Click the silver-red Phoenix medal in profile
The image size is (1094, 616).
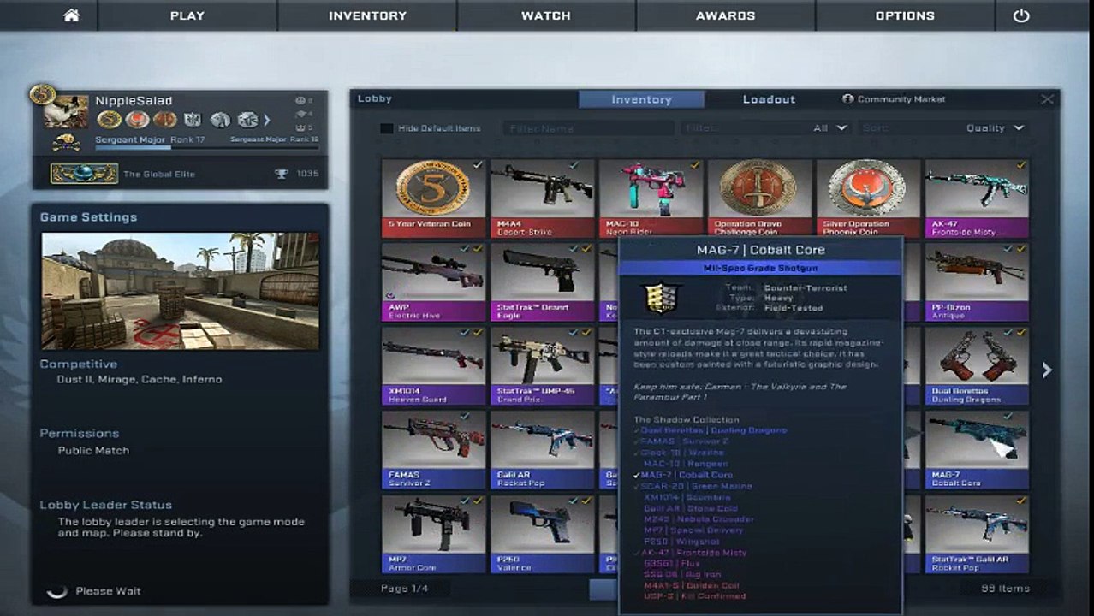coord(137,120)
